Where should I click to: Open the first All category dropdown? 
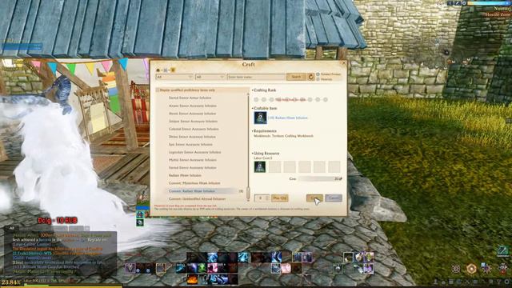pyautogui.click(x=174, y=77)
